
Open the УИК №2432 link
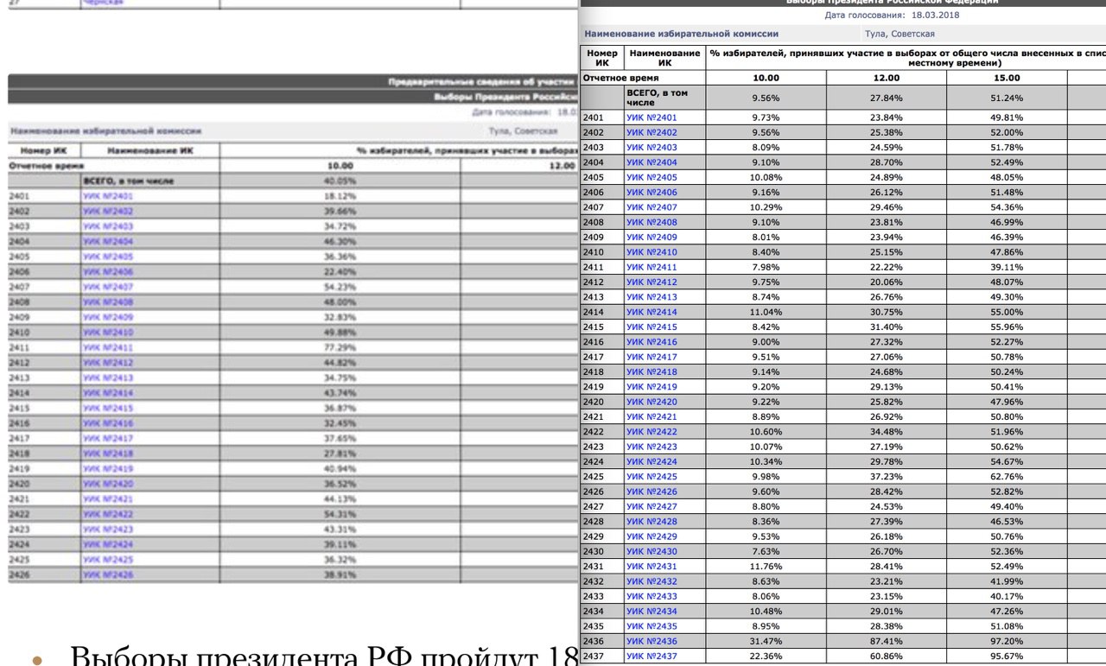pos(652,582)
